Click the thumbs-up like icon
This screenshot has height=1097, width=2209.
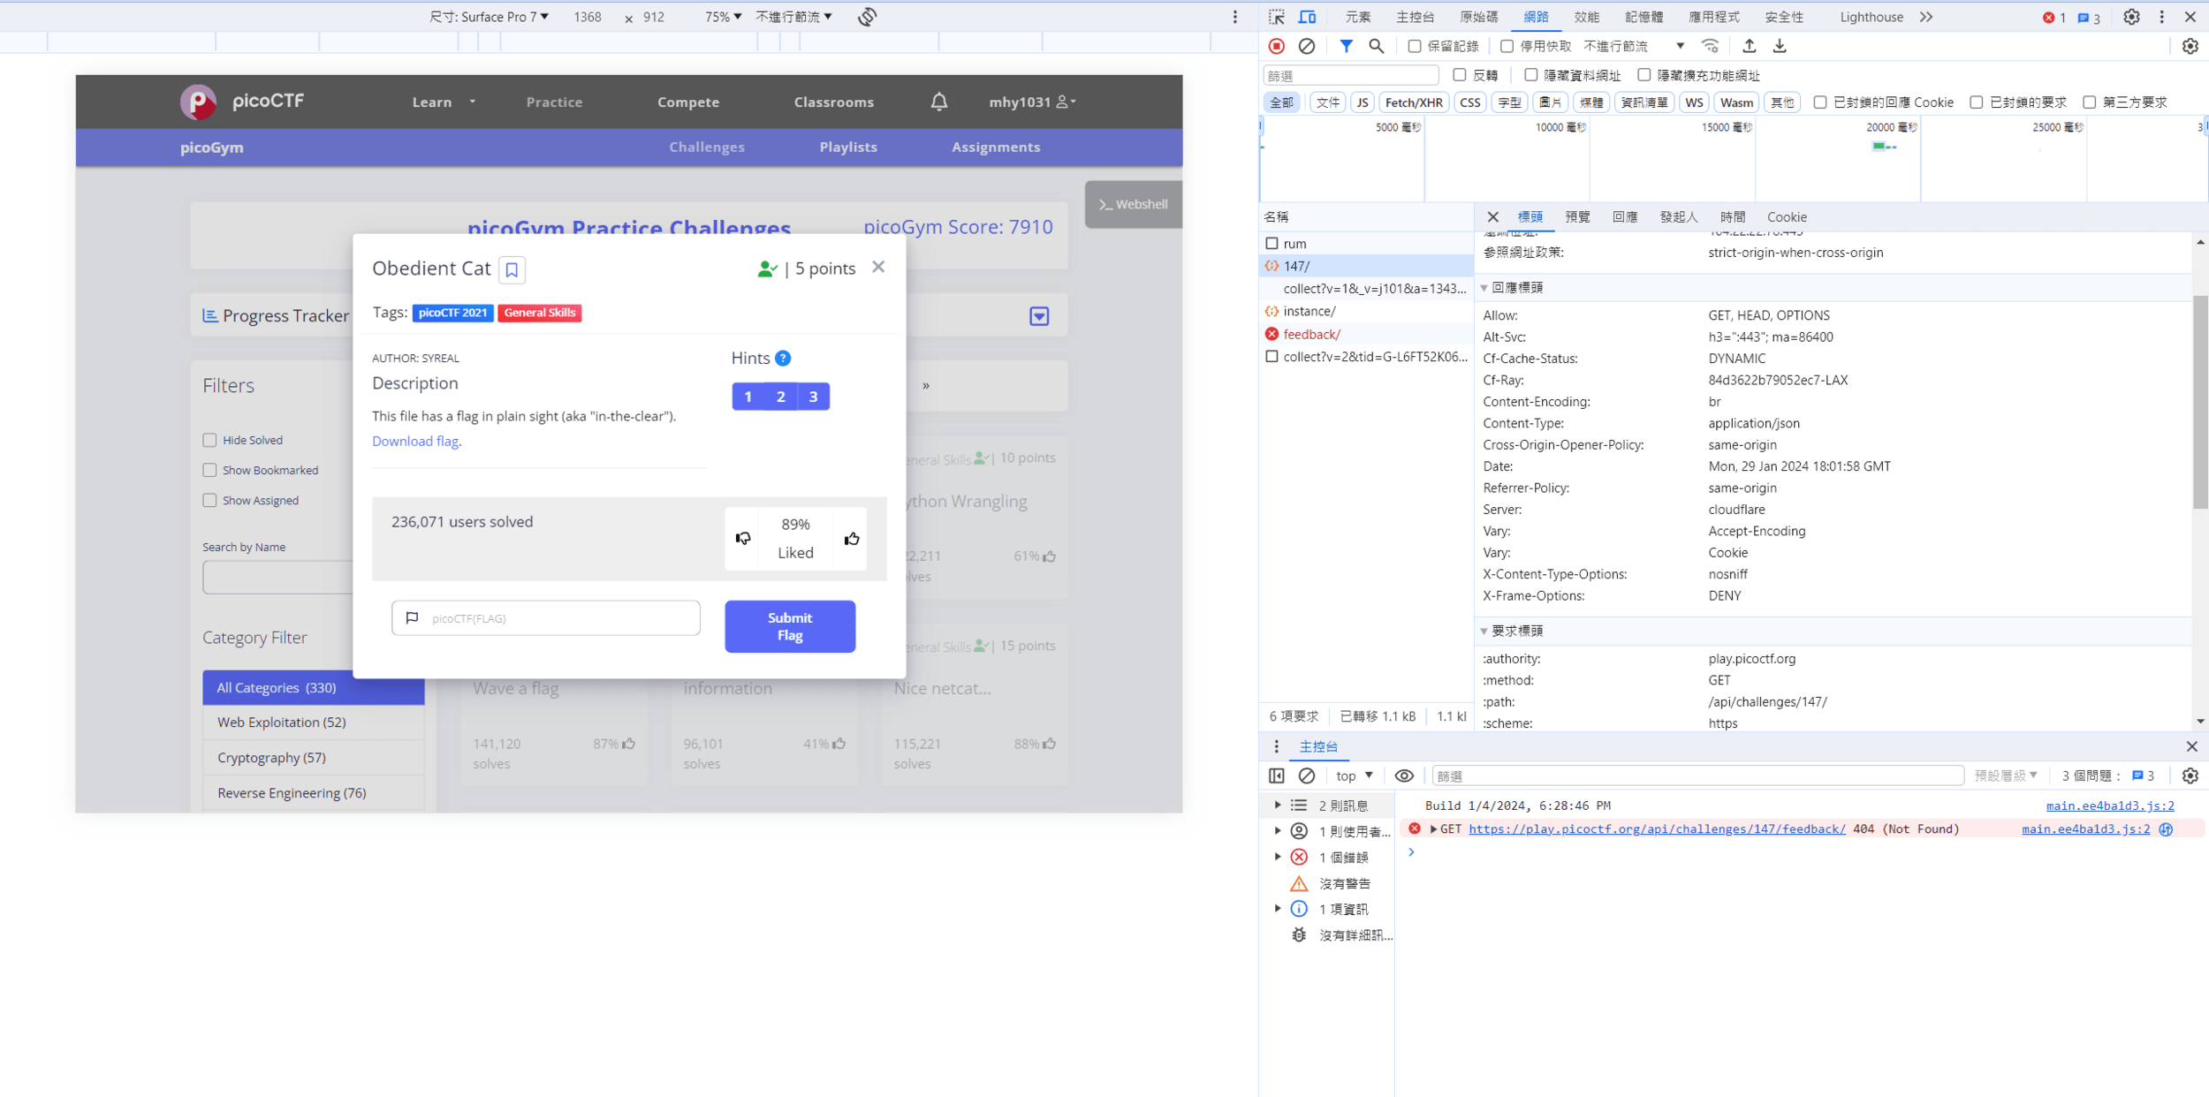coord(851,539)
